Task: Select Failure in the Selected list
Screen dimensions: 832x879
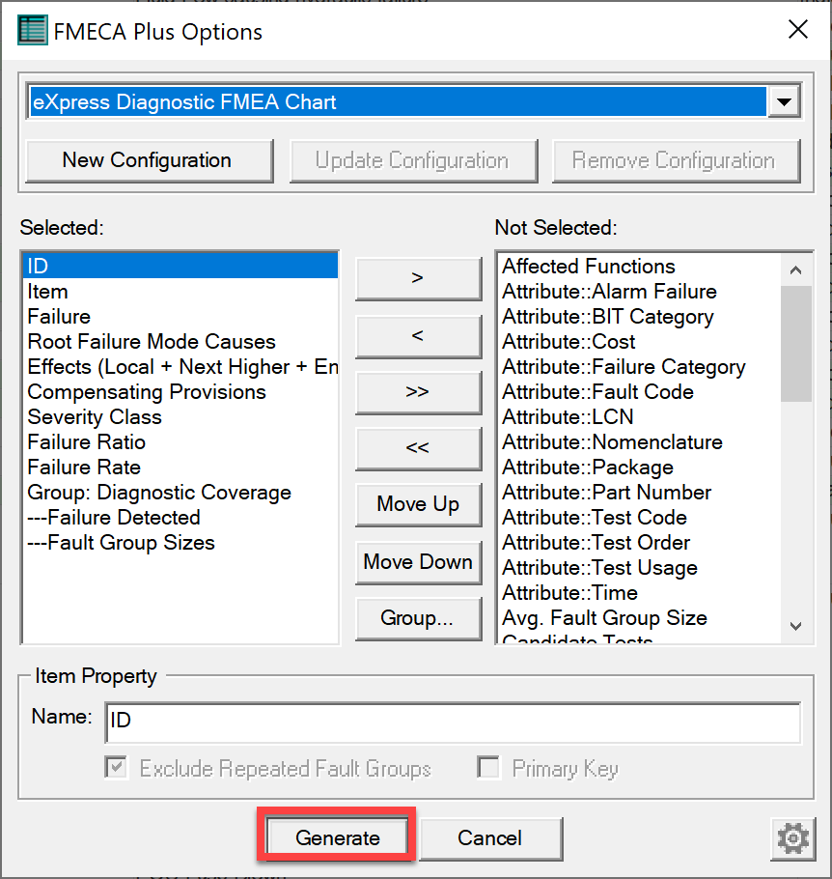Action: [x=180, y=317]
